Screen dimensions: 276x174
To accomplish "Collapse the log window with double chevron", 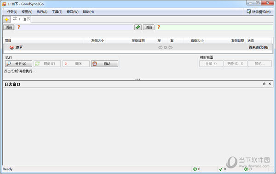I will [264, 84].
